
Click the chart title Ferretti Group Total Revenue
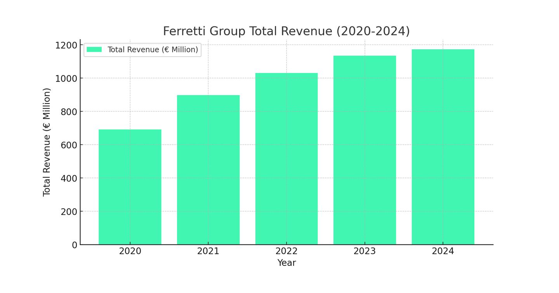(286, 31)
